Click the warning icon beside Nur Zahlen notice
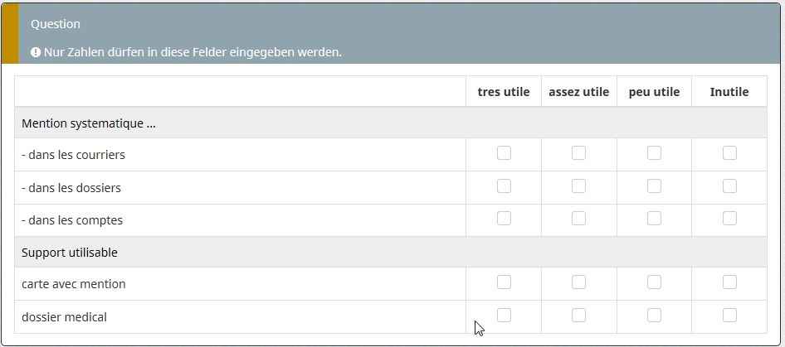 click(36, 52)
